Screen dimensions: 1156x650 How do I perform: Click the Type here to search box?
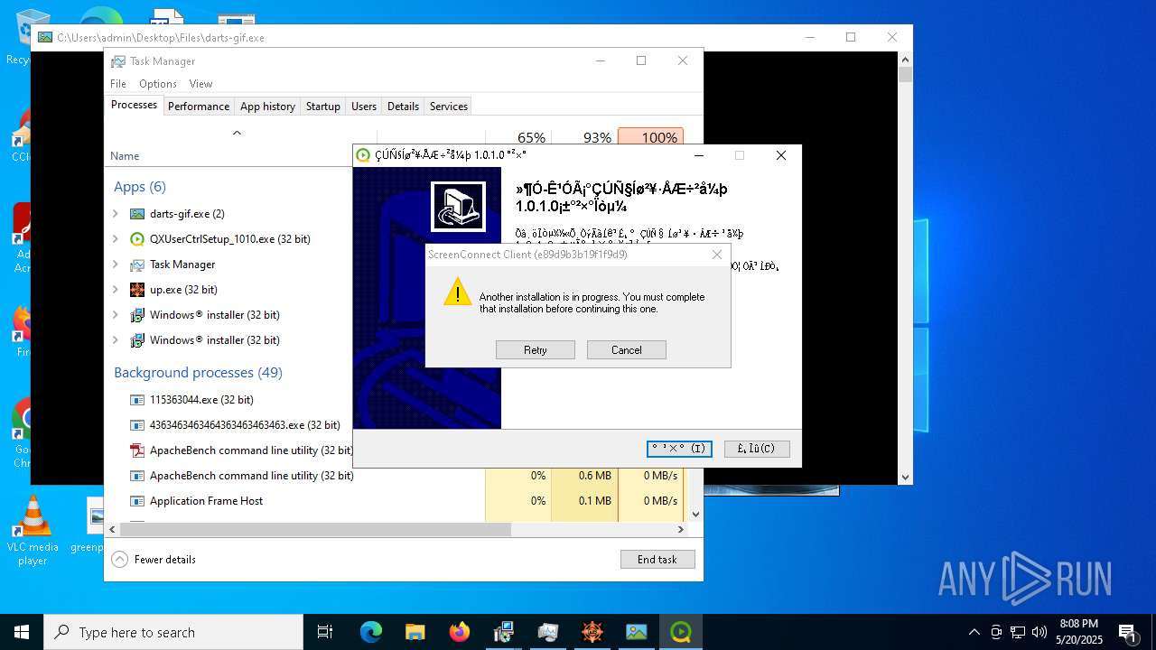click(173, 632)
